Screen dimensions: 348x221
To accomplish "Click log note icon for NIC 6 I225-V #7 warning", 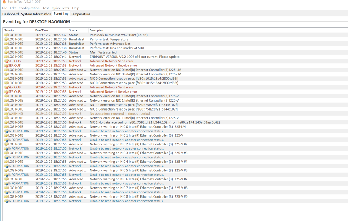I will click(6, 179).
